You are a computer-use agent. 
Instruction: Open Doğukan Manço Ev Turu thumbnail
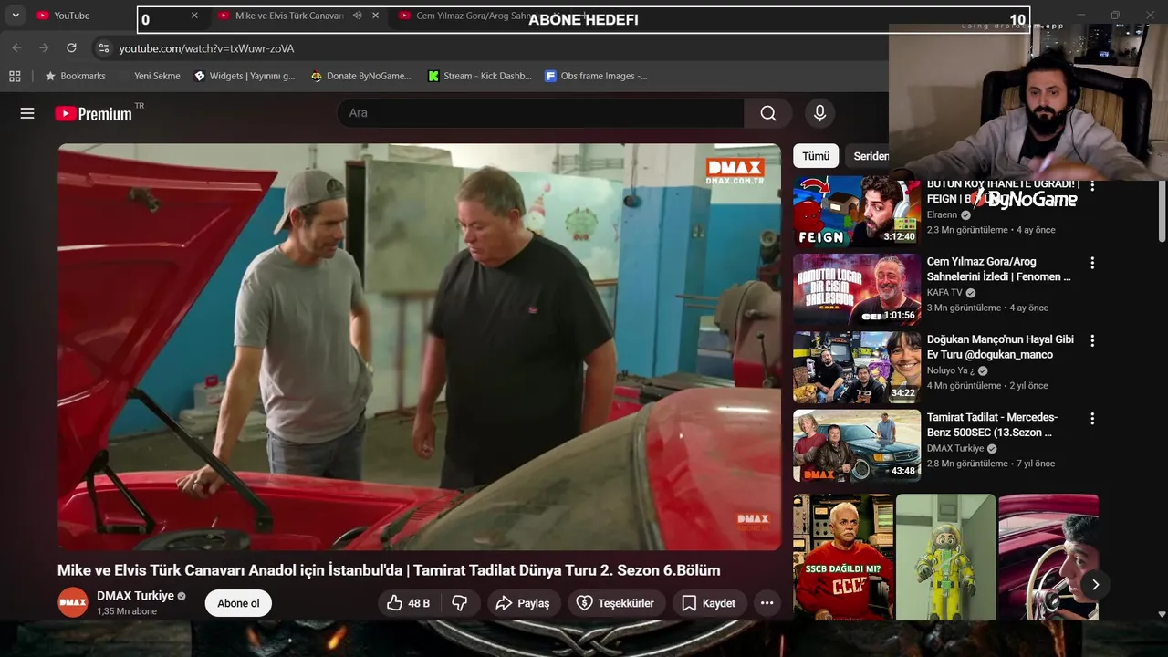click(857, 367)
